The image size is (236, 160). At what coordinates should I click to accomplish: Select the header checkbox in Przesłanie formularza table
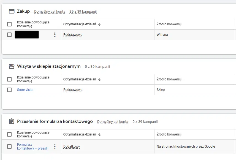click(9, 134)
